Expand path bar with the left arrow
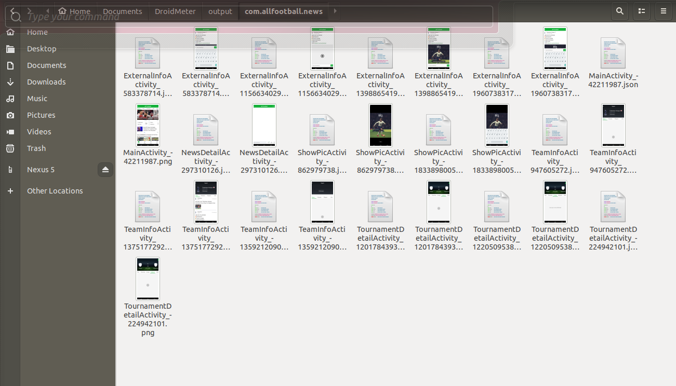The width and height of the screenshot is (676, 386). (48, 11)
